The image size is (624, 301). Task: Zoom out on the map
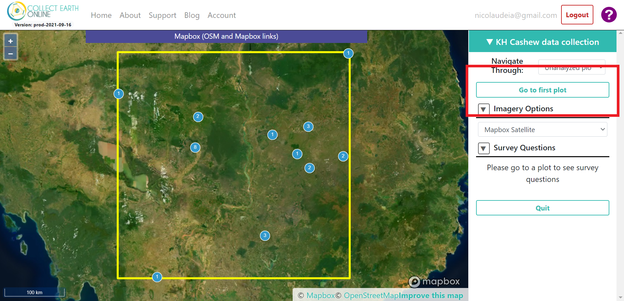[x=10, y=54]
